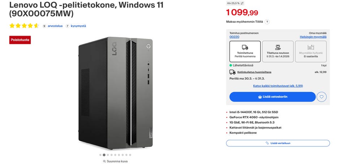This screenshot has width=347, height=164.
Task: Click the red Poistotuote badge
Action: pyautogui.click(x=20, y=40)
